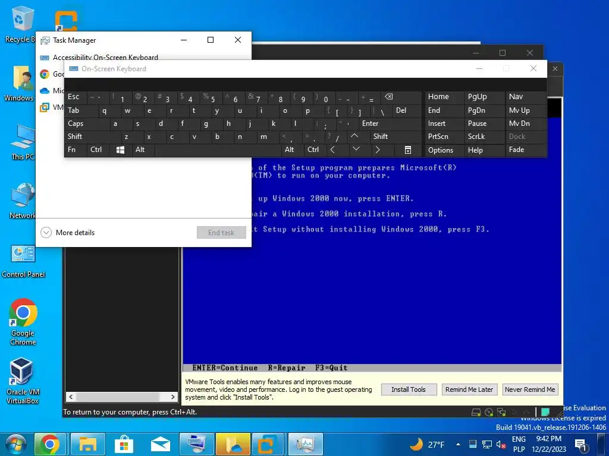Select the VMware taskbar icon
The height and width of the screenshot is (456, 609).
pos(269,444)
